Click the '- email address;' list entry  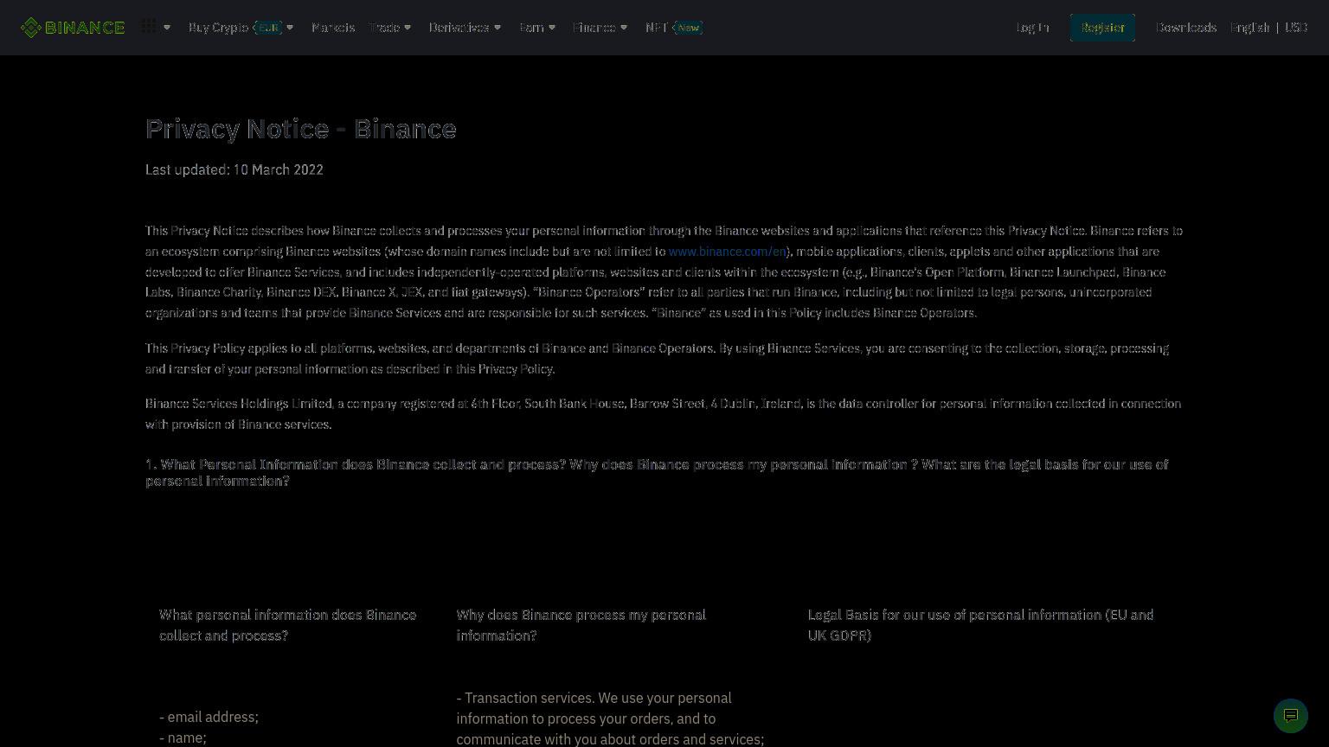pyautogui.click(x=209, y=717)
